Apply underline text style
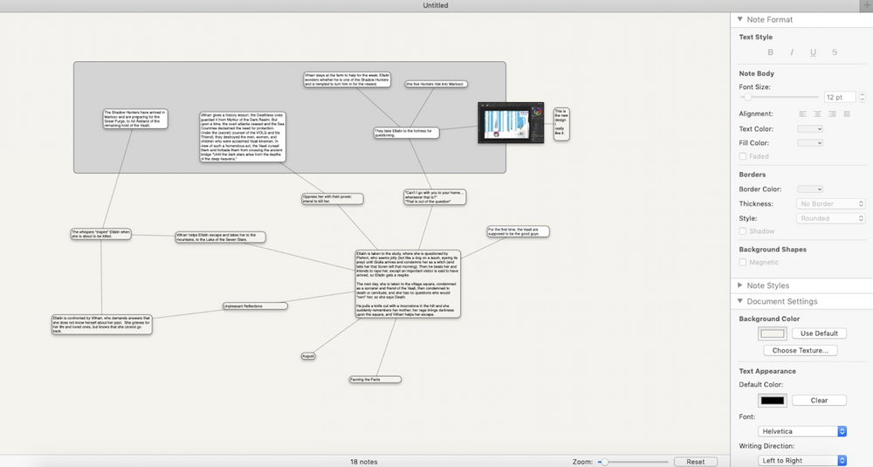The width and height of the screenshot is (873, 467). point(813,52)
